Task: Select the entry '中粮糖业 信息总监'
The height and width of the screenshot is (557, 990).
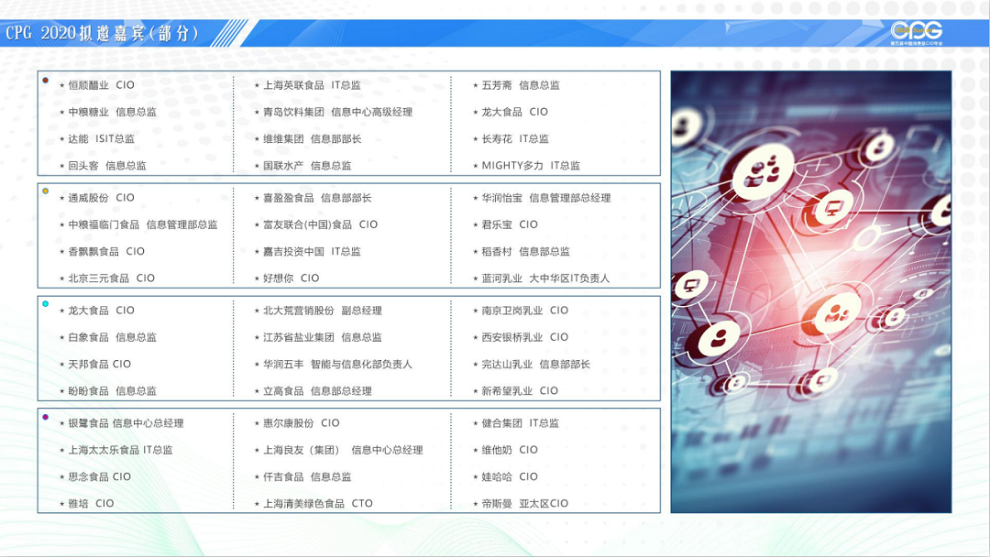Action: point(112,113)
